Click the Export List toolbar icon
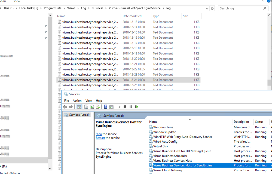This screenshot has width=272, height=174. 98,107
